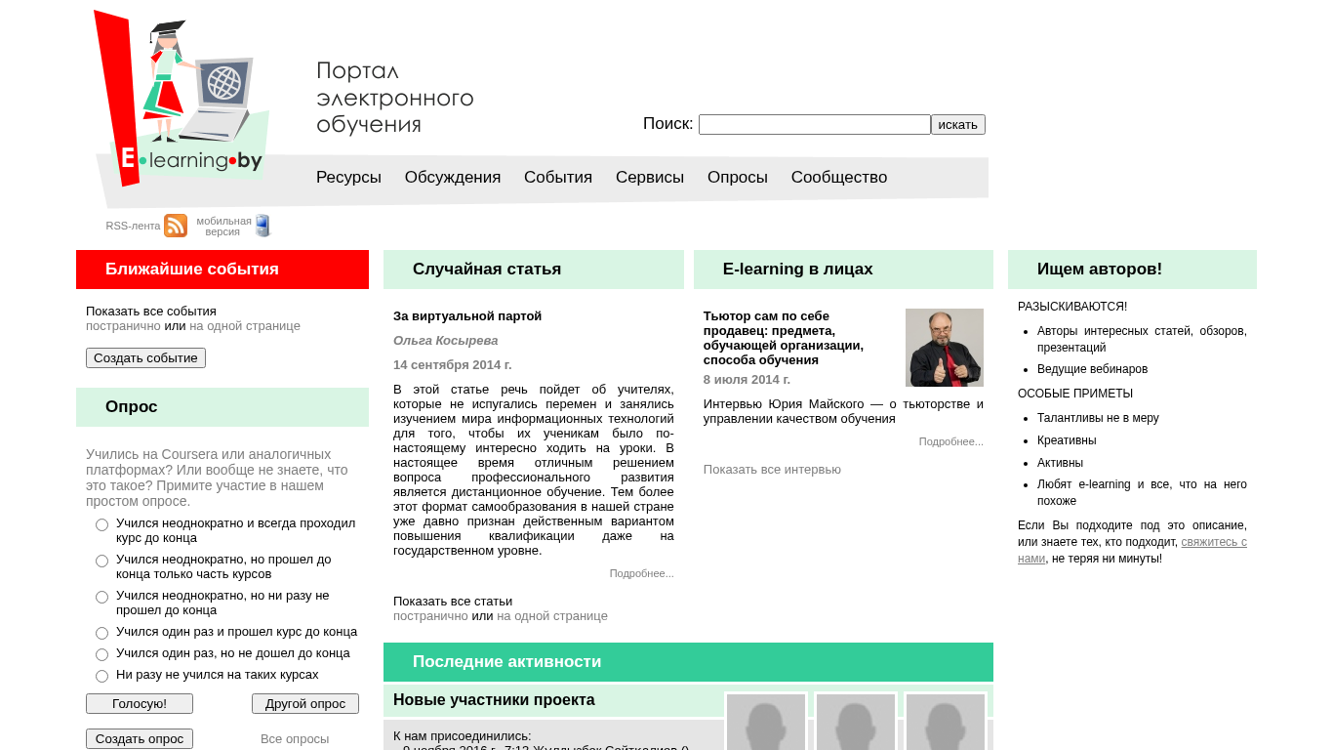Open the mobile version phone icon

(x=263, y=226)
